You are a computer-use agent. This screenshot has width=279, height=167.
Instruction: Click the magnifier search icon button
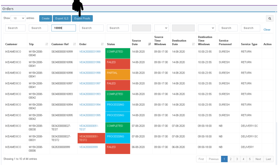click(270, 18)
